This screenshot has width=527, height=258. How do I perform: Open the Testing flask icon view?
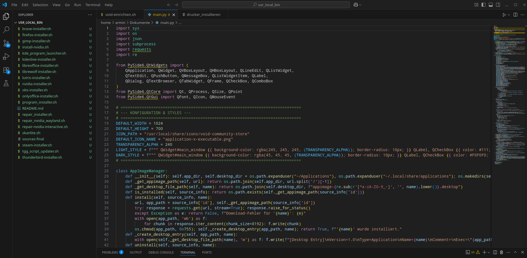(x=6, y=83)
